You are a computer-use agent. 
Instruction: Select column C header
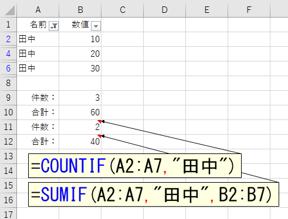point(123,10)
